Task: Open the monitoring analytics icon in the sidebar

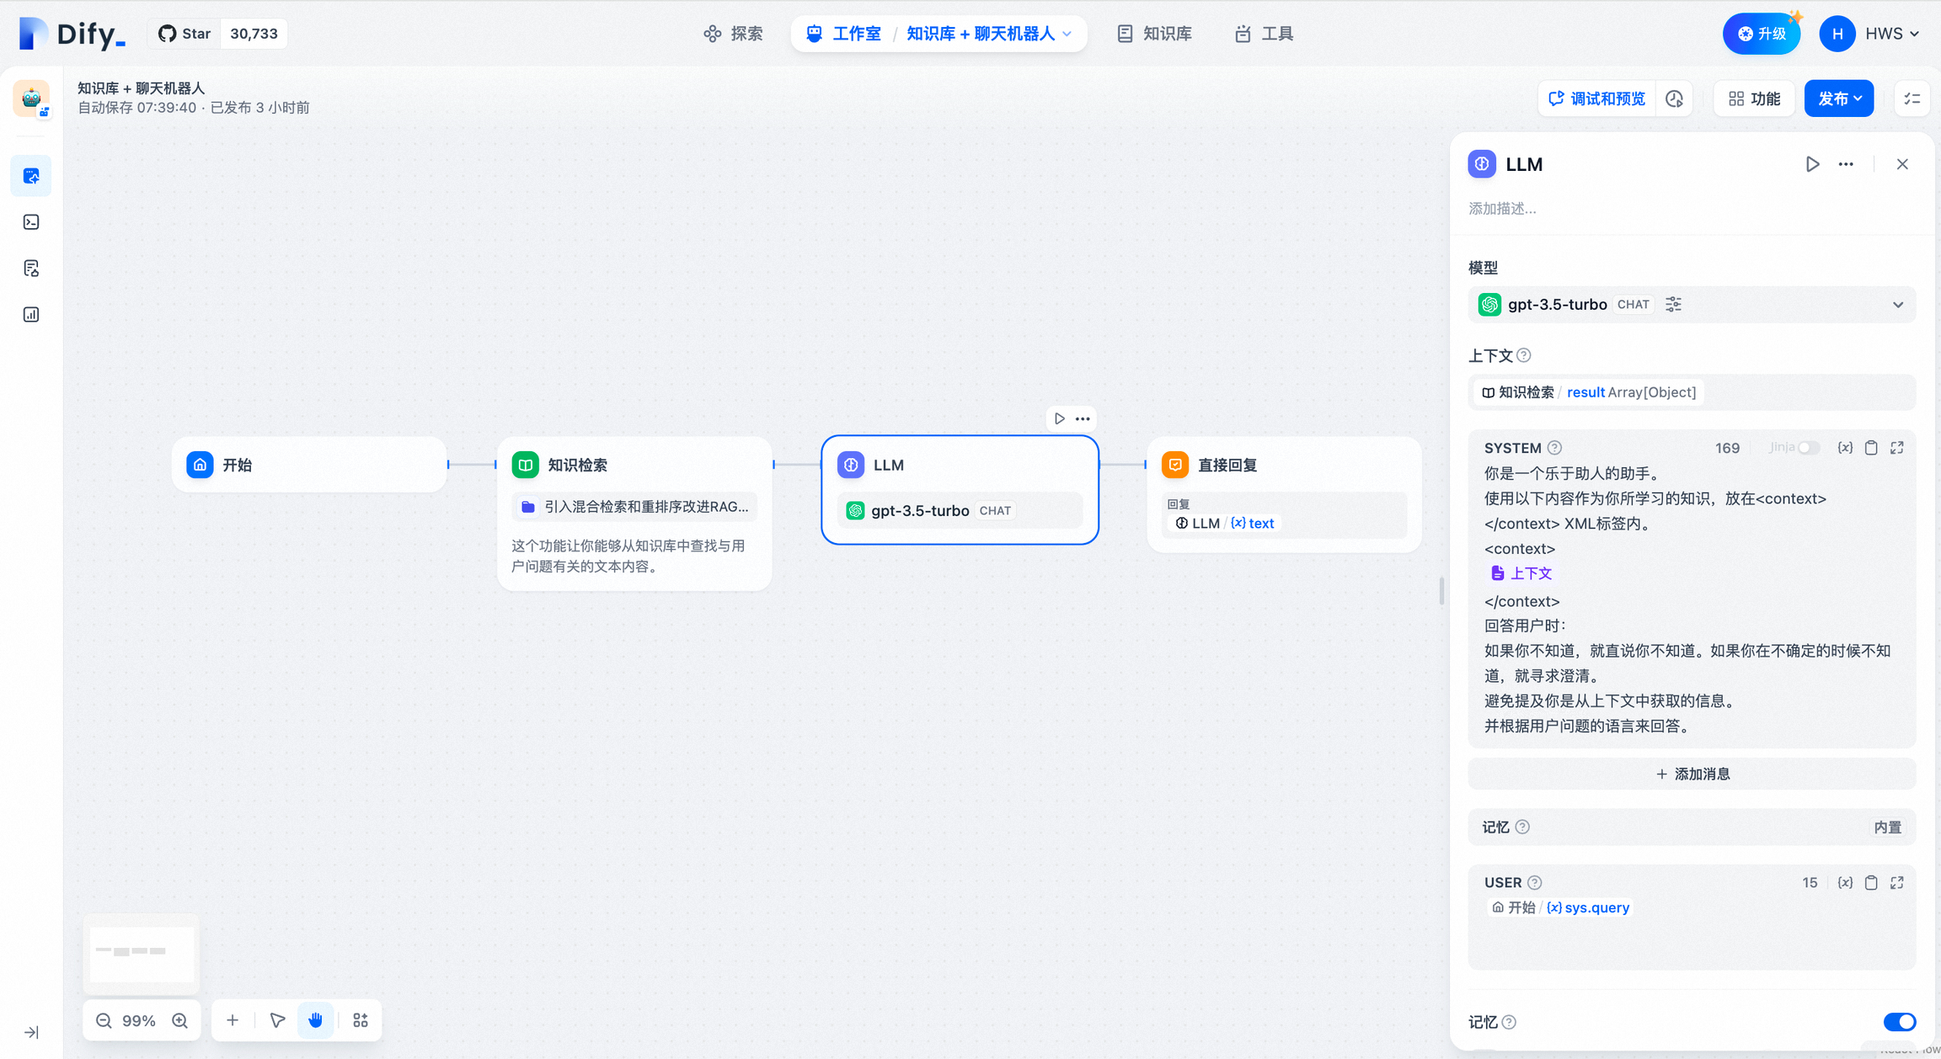Action: (31, 314)
